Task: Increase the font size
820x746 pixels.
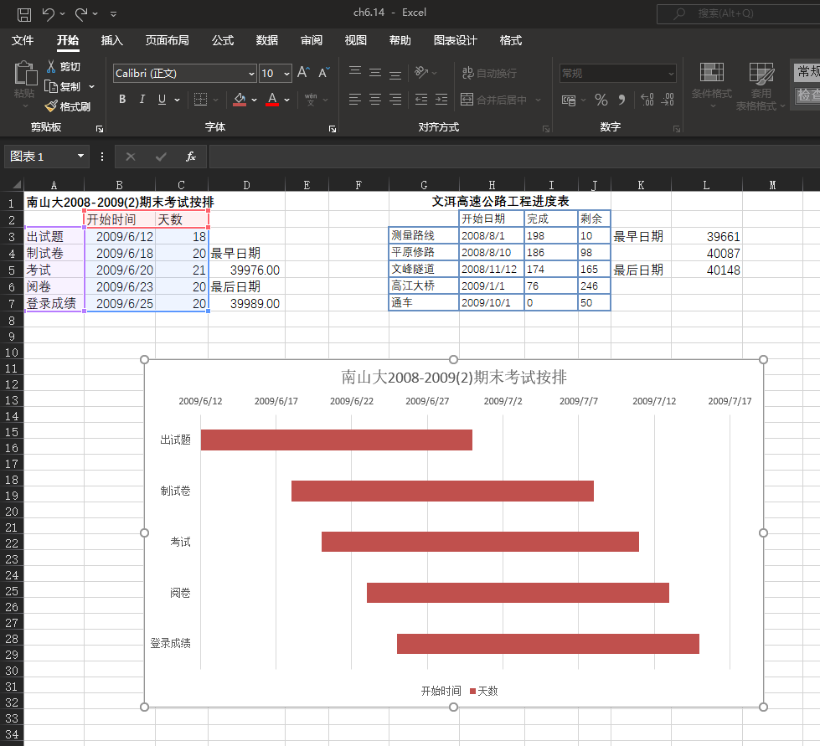Action: (x=303, y=73)
